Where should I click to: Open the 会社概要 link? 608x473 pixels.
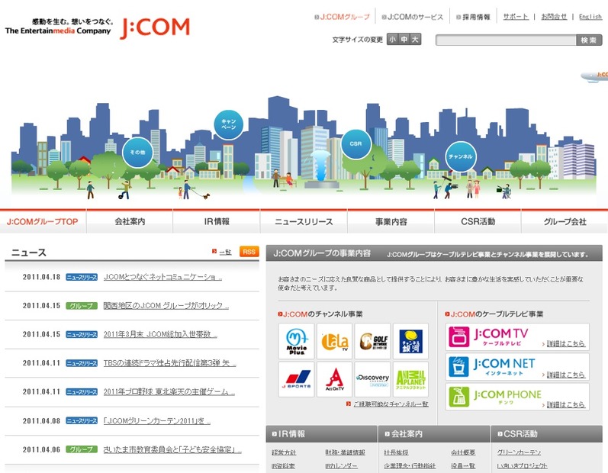463,452
